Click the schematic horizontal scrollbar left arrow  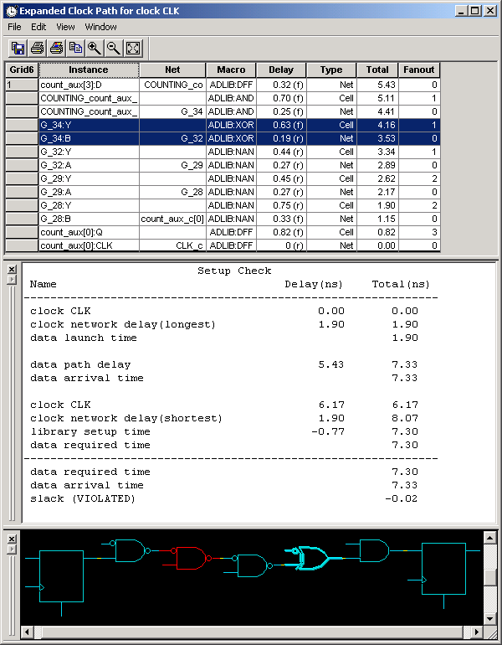(x=27, y=632)
